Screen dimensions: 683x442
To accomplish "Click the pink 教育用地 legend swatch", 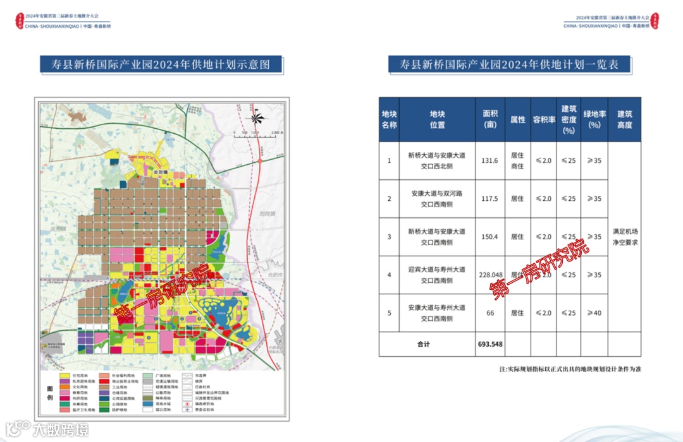I will click(65, 392).
